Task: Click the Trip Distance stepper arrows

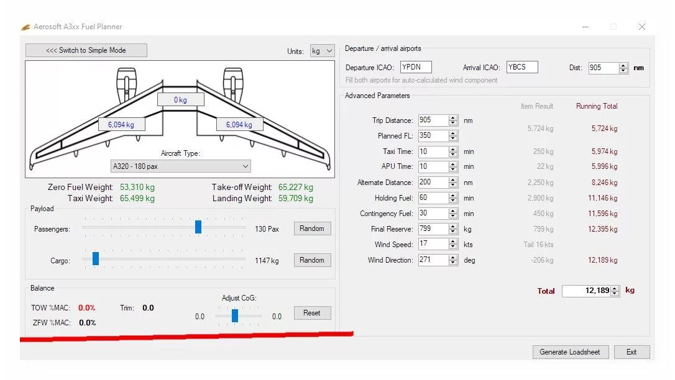Action: pos(453,120)
